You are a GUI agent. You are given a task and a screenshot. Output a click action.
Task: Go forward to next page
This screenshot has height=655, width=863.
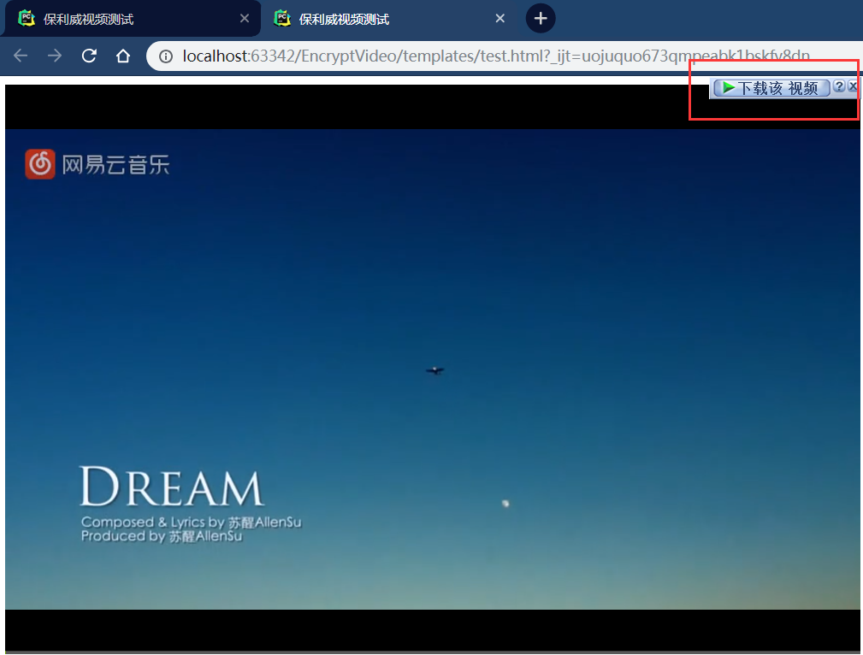point(55,56)
